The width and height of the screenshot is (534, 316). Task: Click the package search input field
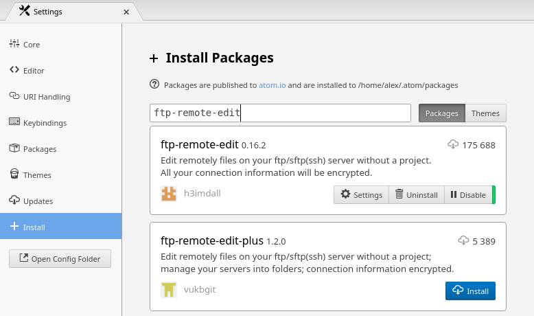tap(280, 113)
